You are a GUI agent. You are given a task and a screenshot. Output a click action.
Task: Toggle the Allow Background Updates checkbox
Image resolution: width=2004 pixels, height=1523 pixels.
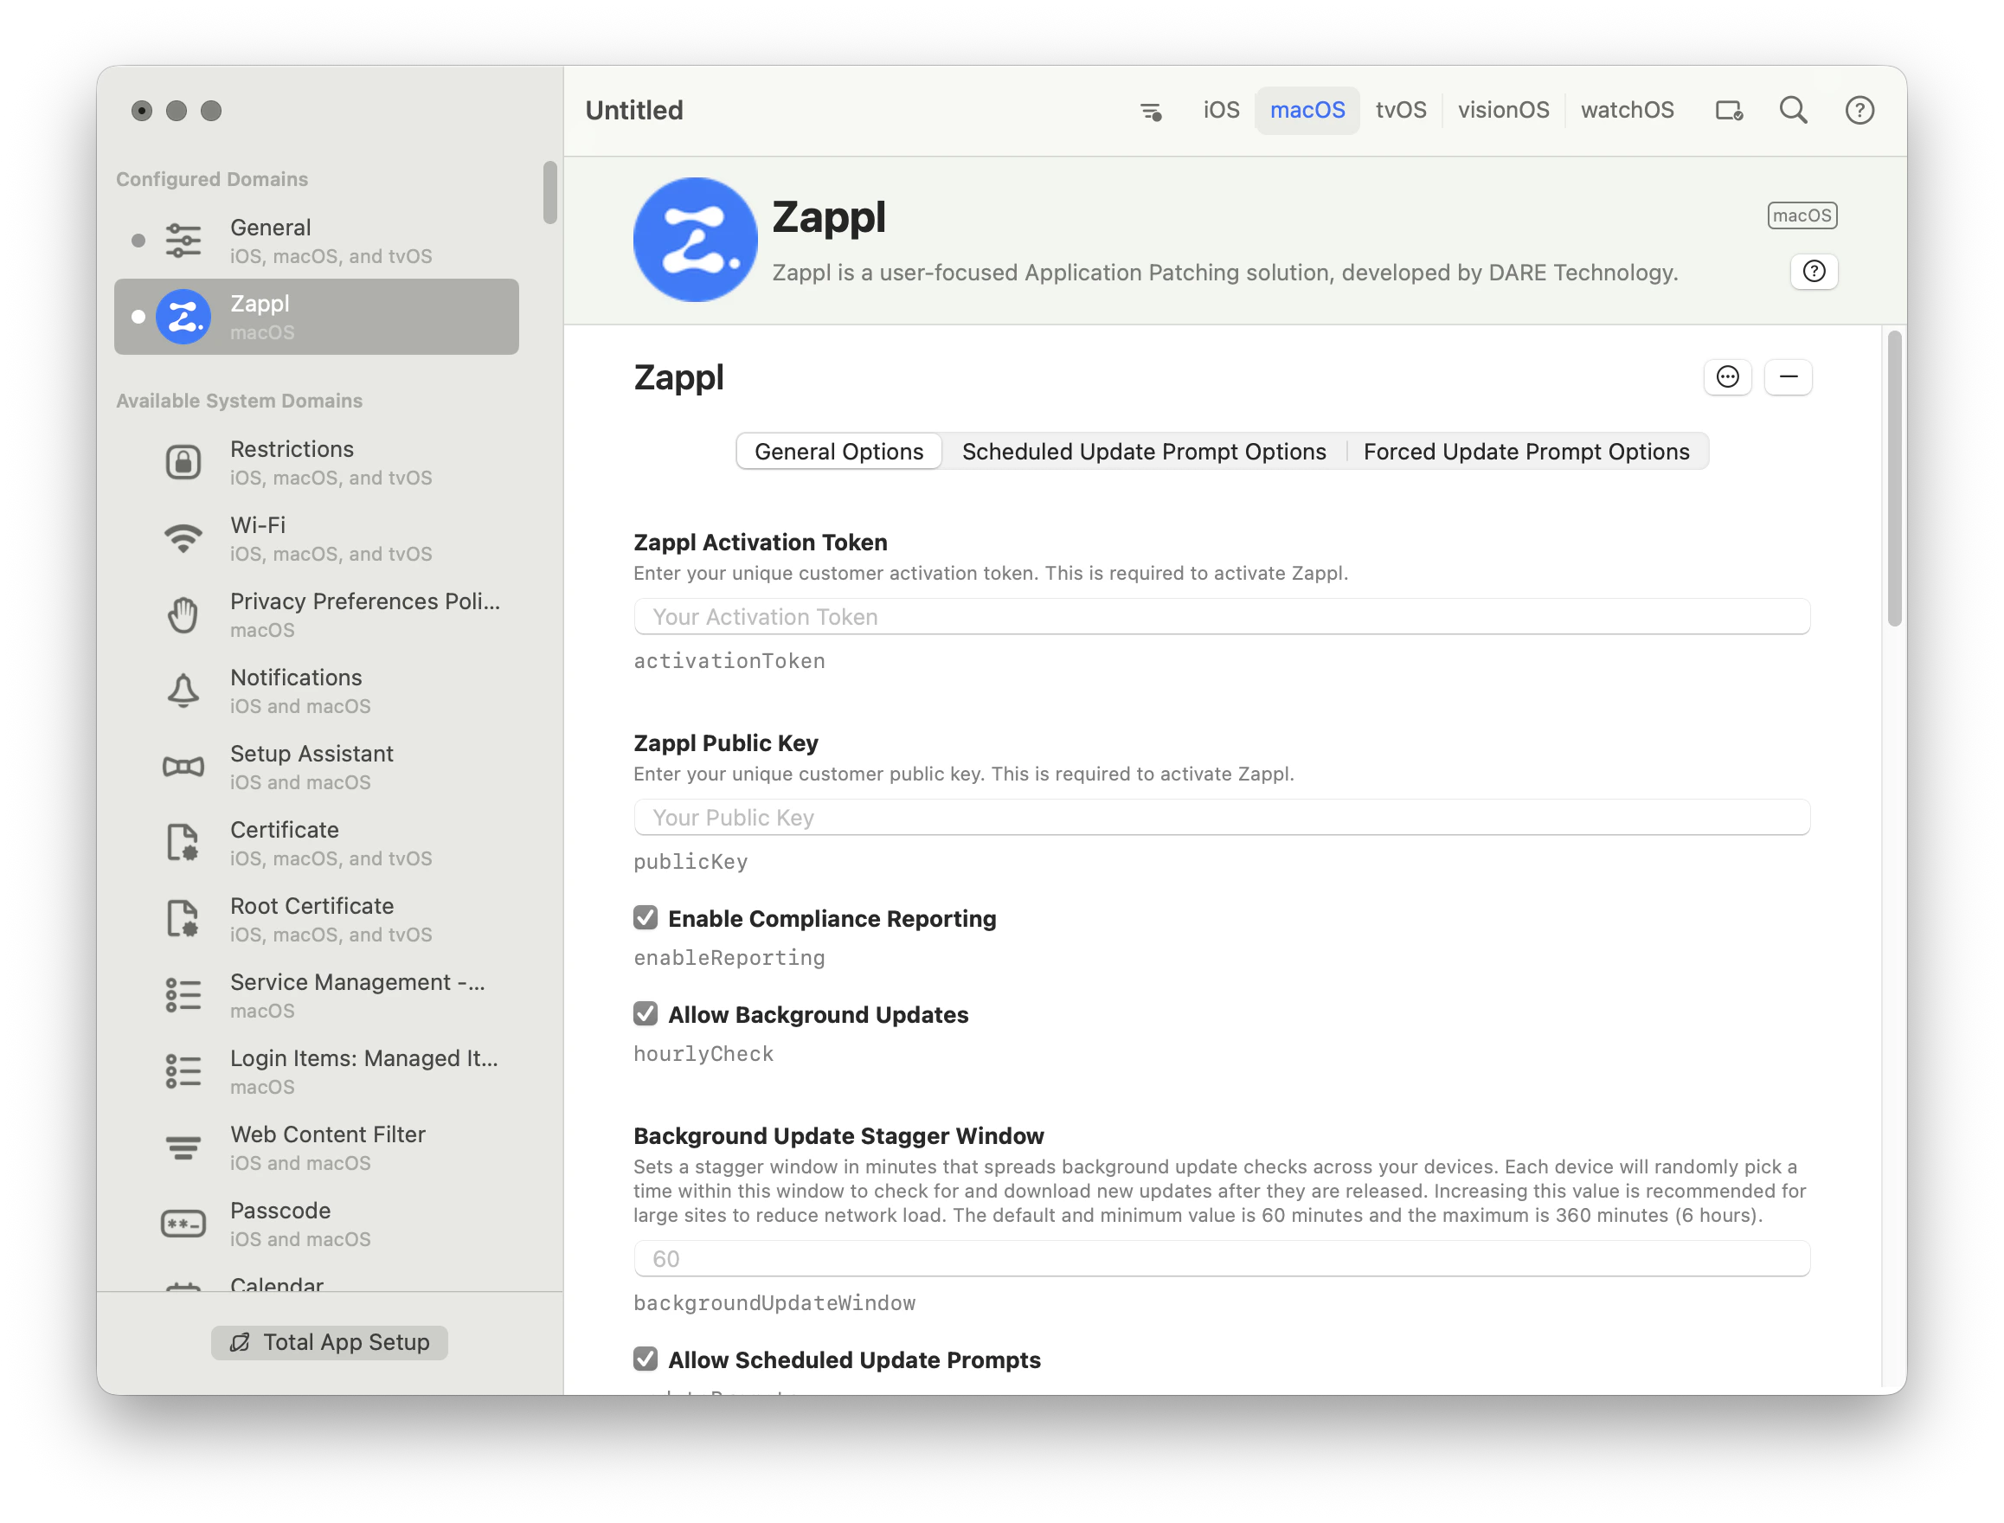coord(646,1014)
